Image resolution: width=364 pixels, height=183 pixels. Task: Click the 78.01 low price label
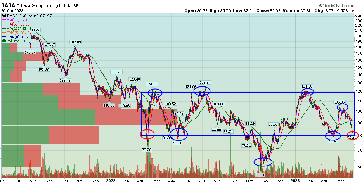point(177,143)
